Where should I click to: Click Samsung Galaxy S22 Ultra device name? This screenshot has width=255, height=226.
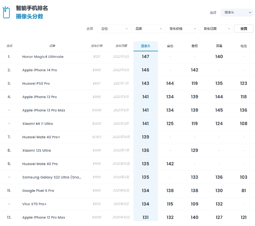tap(52, 177)
